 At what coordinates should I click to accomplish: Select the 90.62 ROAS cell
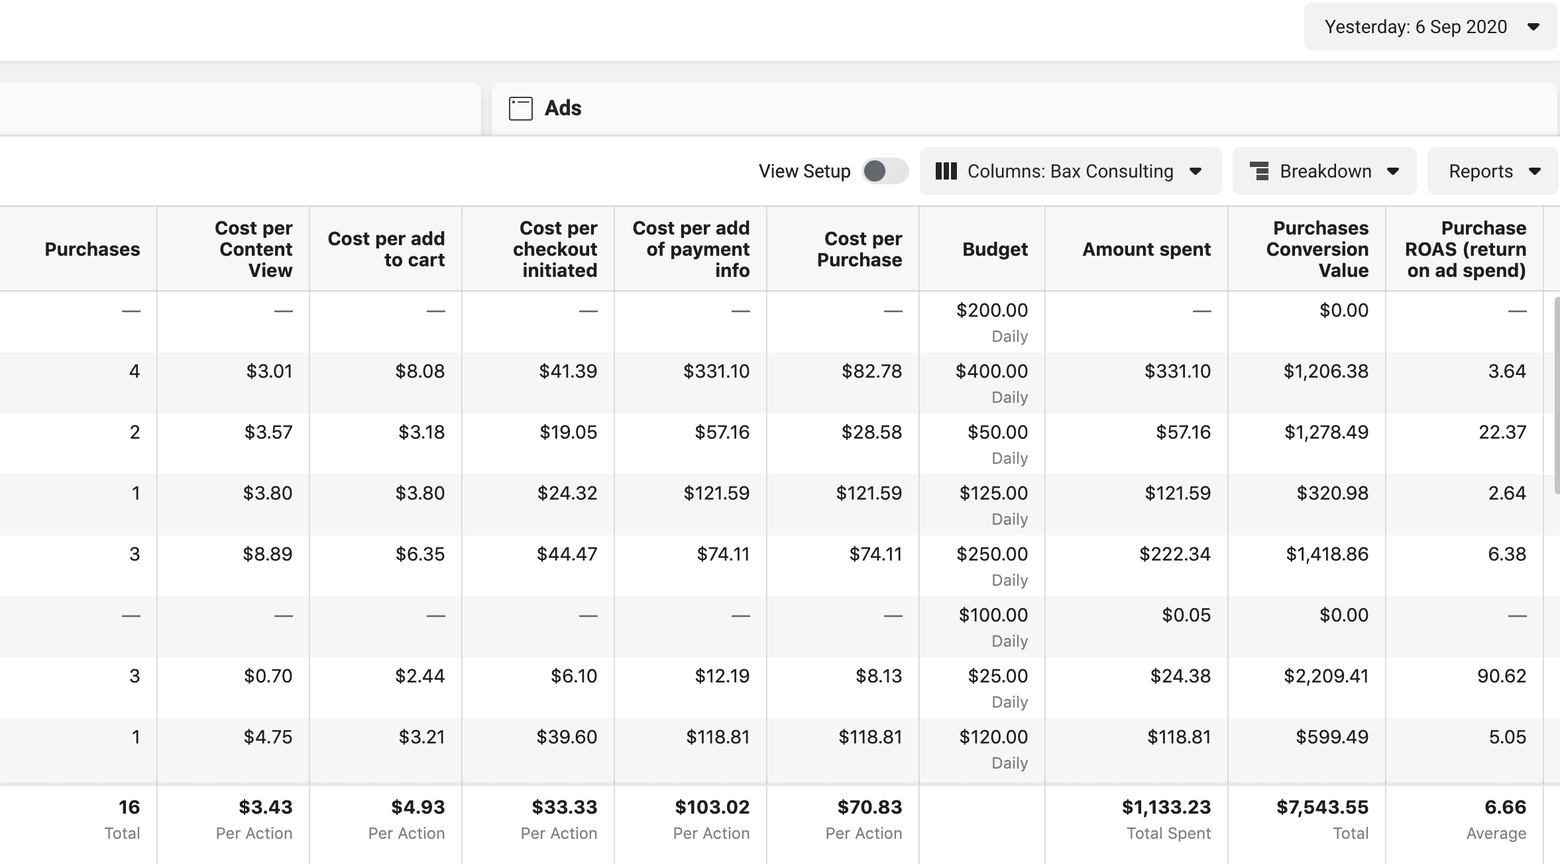coord(1501,676)
